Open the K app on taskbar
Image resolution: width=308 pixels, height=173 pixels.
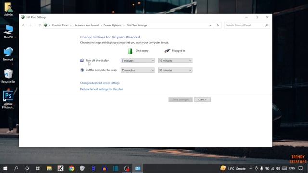tap(60, 168)
